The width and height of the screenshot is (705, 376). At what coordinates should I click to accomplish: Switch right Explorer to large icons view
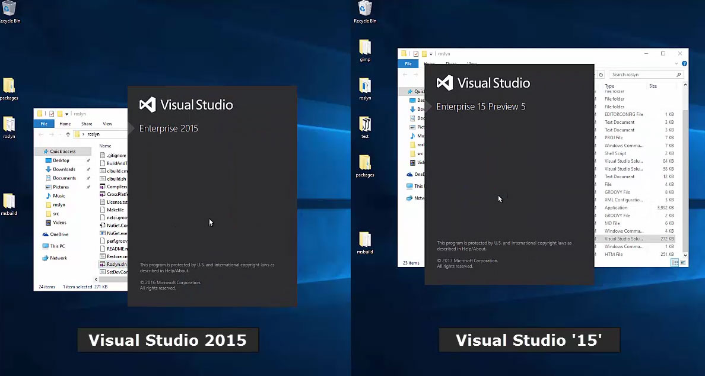(683, 263)
